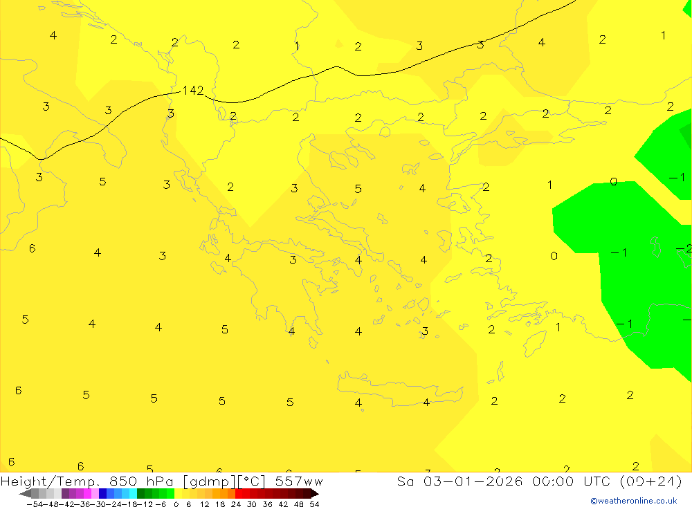Click the -30 legend scale value
692x507 pixels.
100,504
